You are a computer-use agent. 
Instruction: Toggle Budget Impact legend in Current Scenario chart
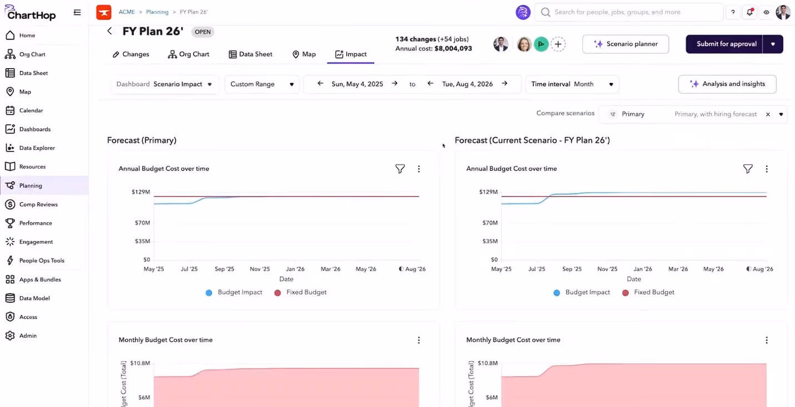(x=581, y=292)
